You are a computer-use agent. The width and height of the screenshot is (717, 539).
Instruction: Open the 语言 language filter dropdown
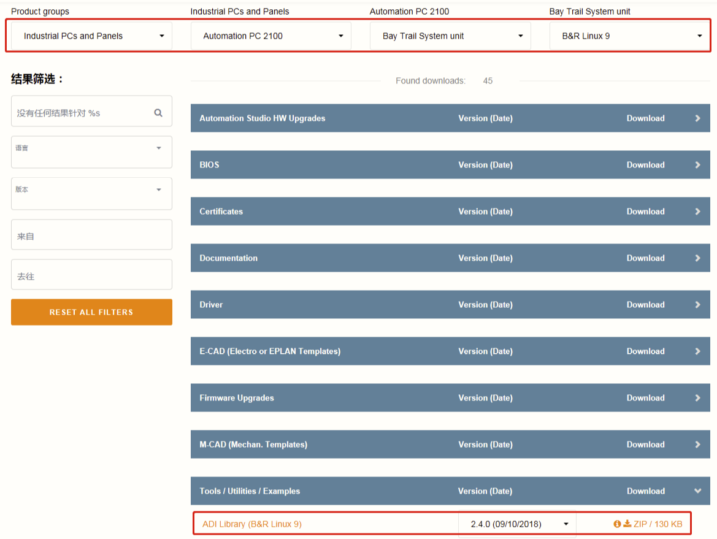tap(91, 152)
